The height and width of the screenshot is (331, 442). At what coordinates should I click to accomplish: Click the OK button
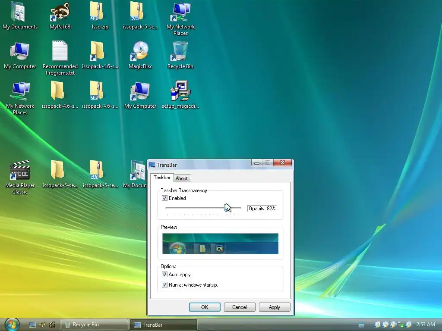click(205, 307)
